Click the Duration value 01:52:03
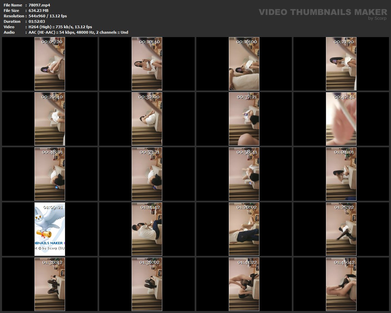 point(36,21)
